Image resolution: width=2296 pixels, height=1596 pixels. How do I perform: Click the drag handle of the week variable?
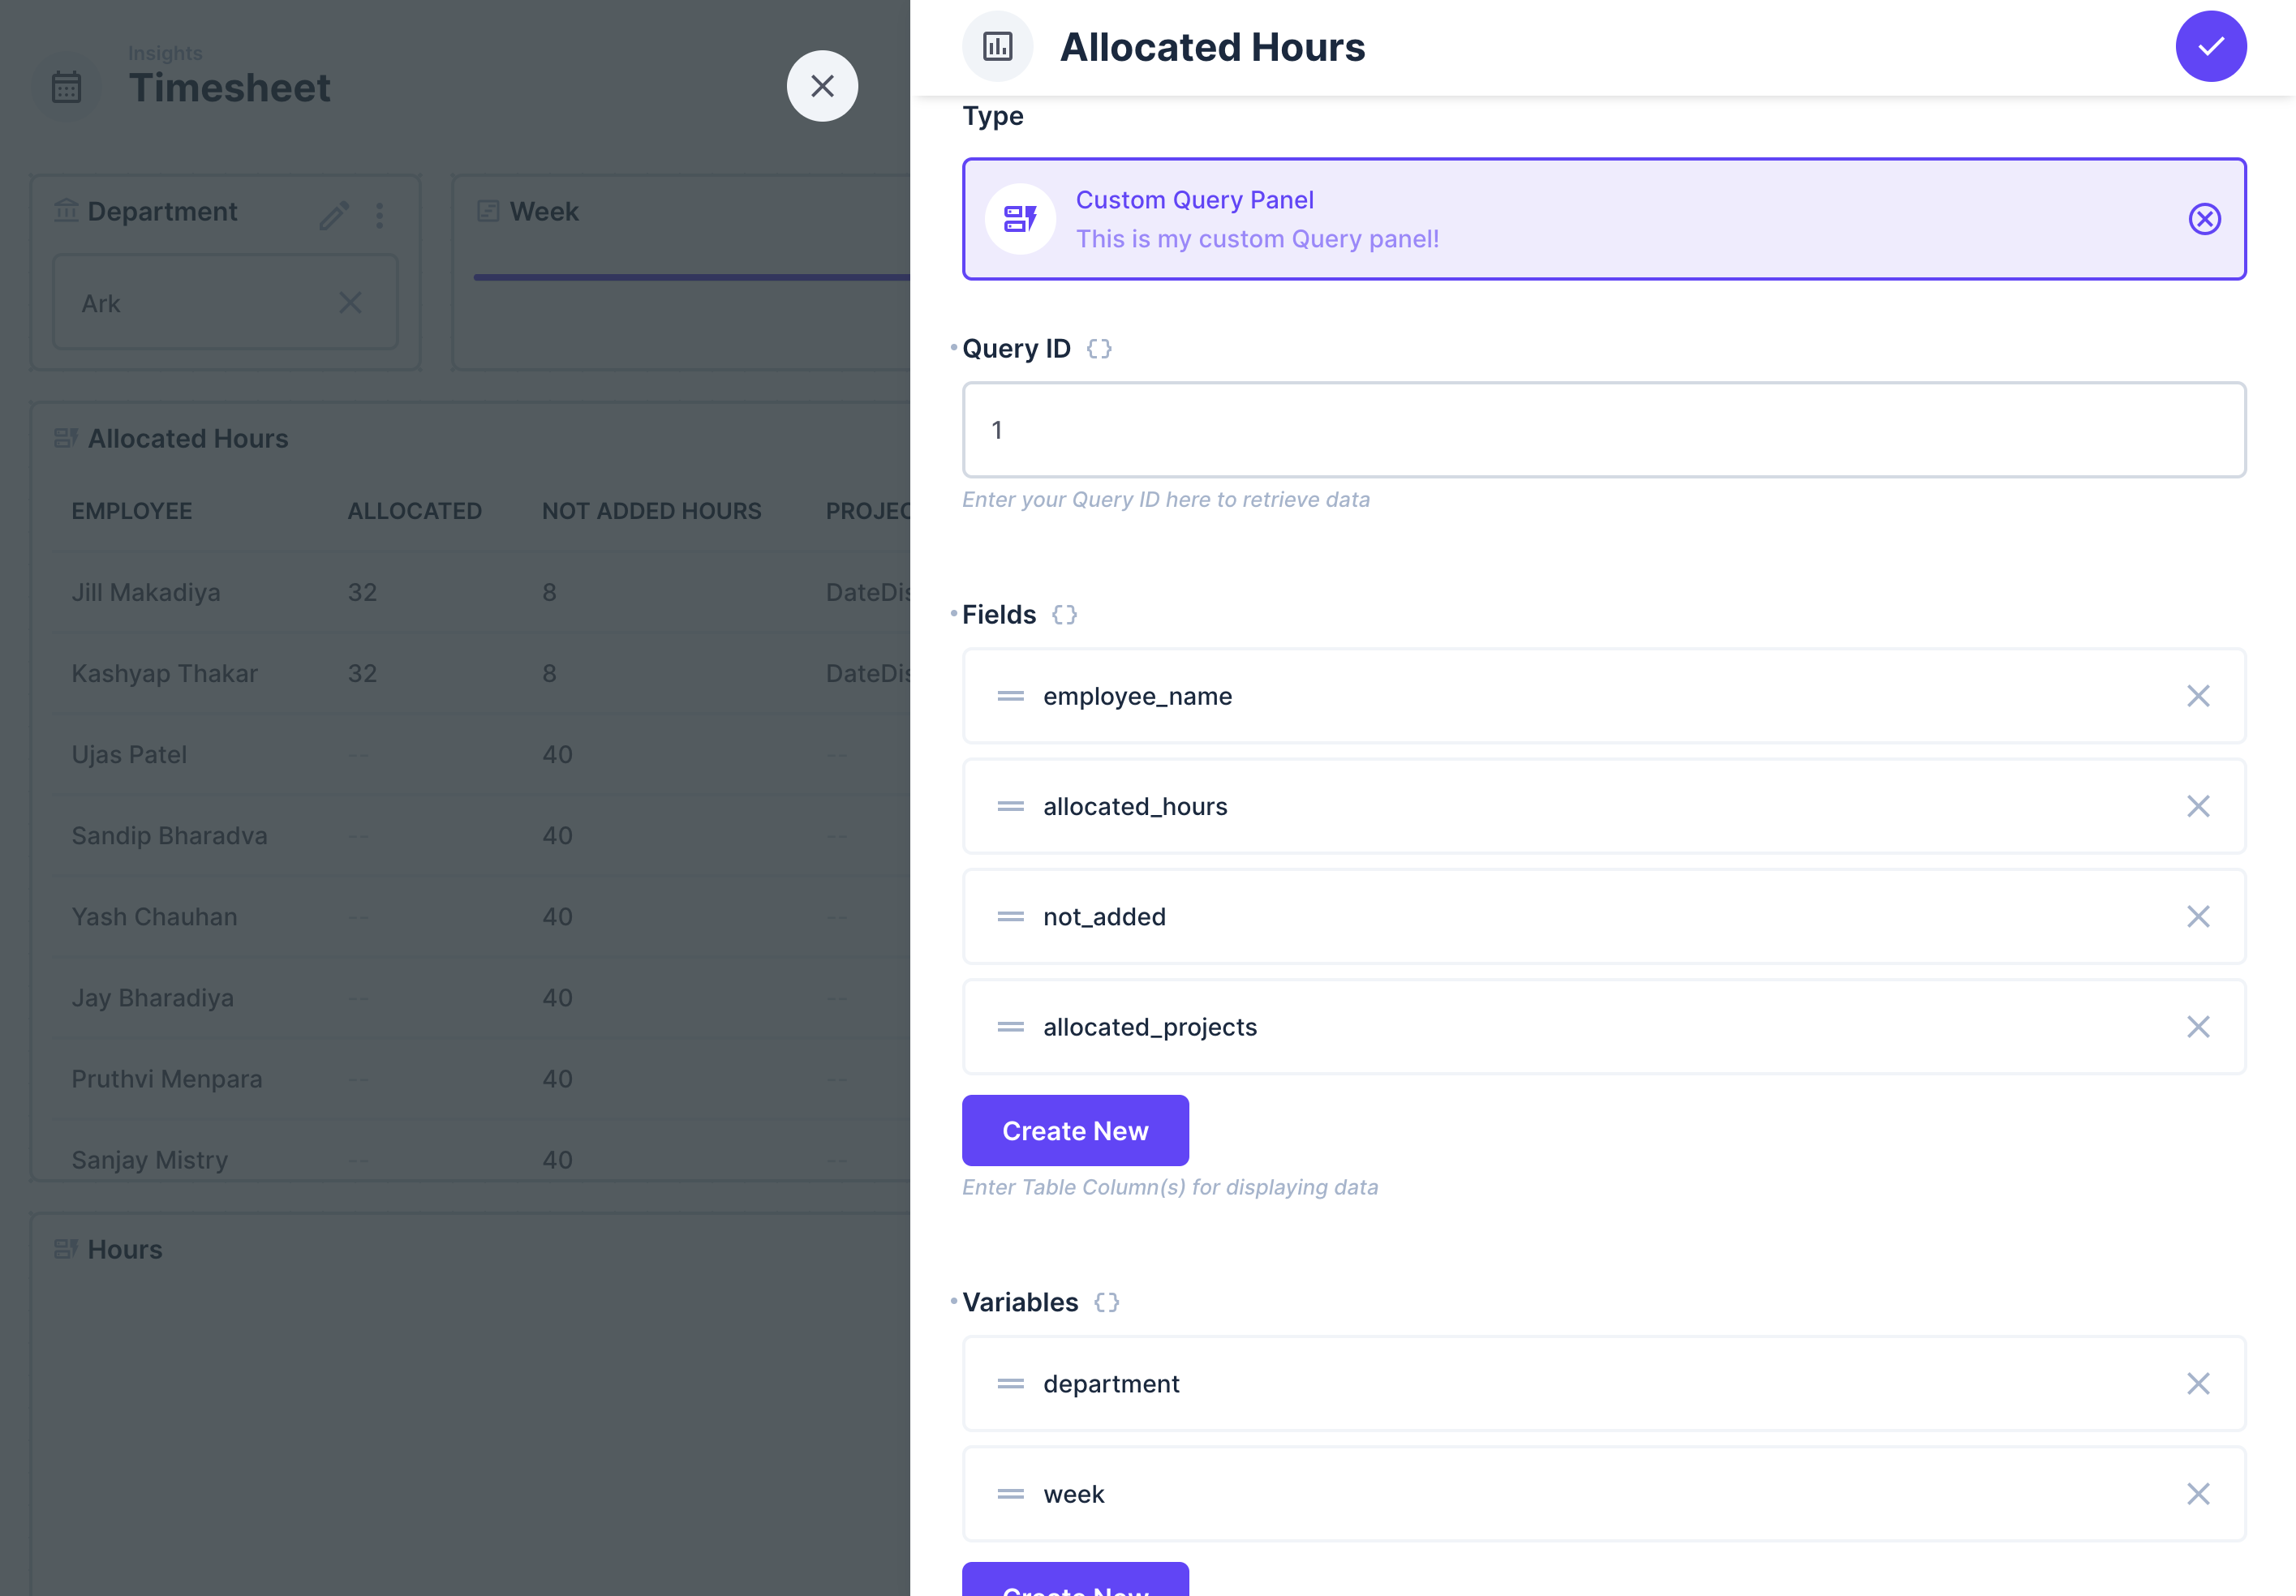coord(1010,1493)
